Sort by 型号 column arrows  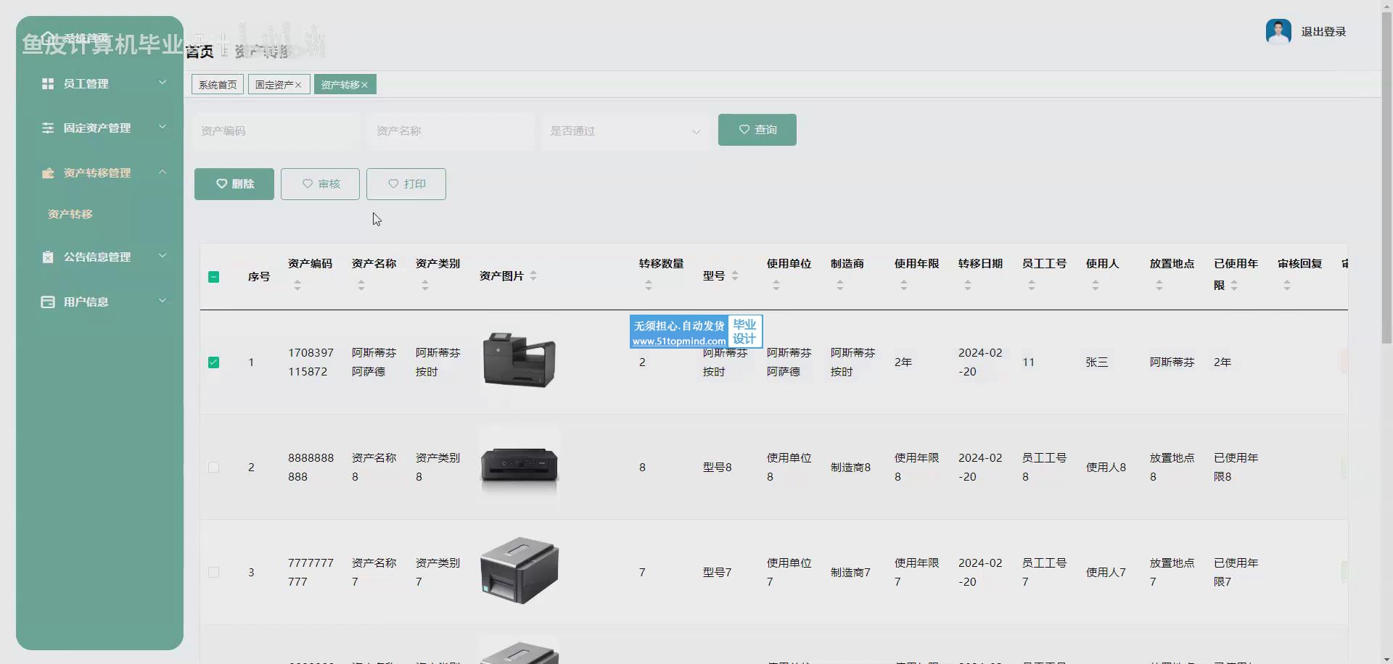click(735, 276)
